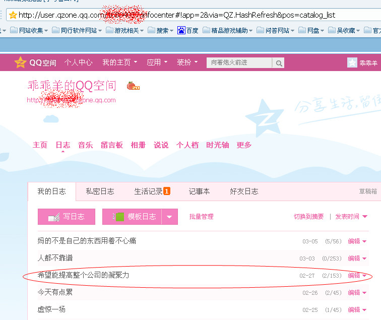Screen dimensions: 381x320
Task: Click the QQ空间 star logo
Action: click(x=20, y=62)
